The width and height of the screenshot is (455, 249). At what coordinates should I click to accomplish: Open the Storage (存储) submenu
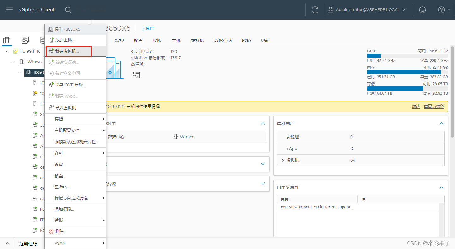click(75, 119)
